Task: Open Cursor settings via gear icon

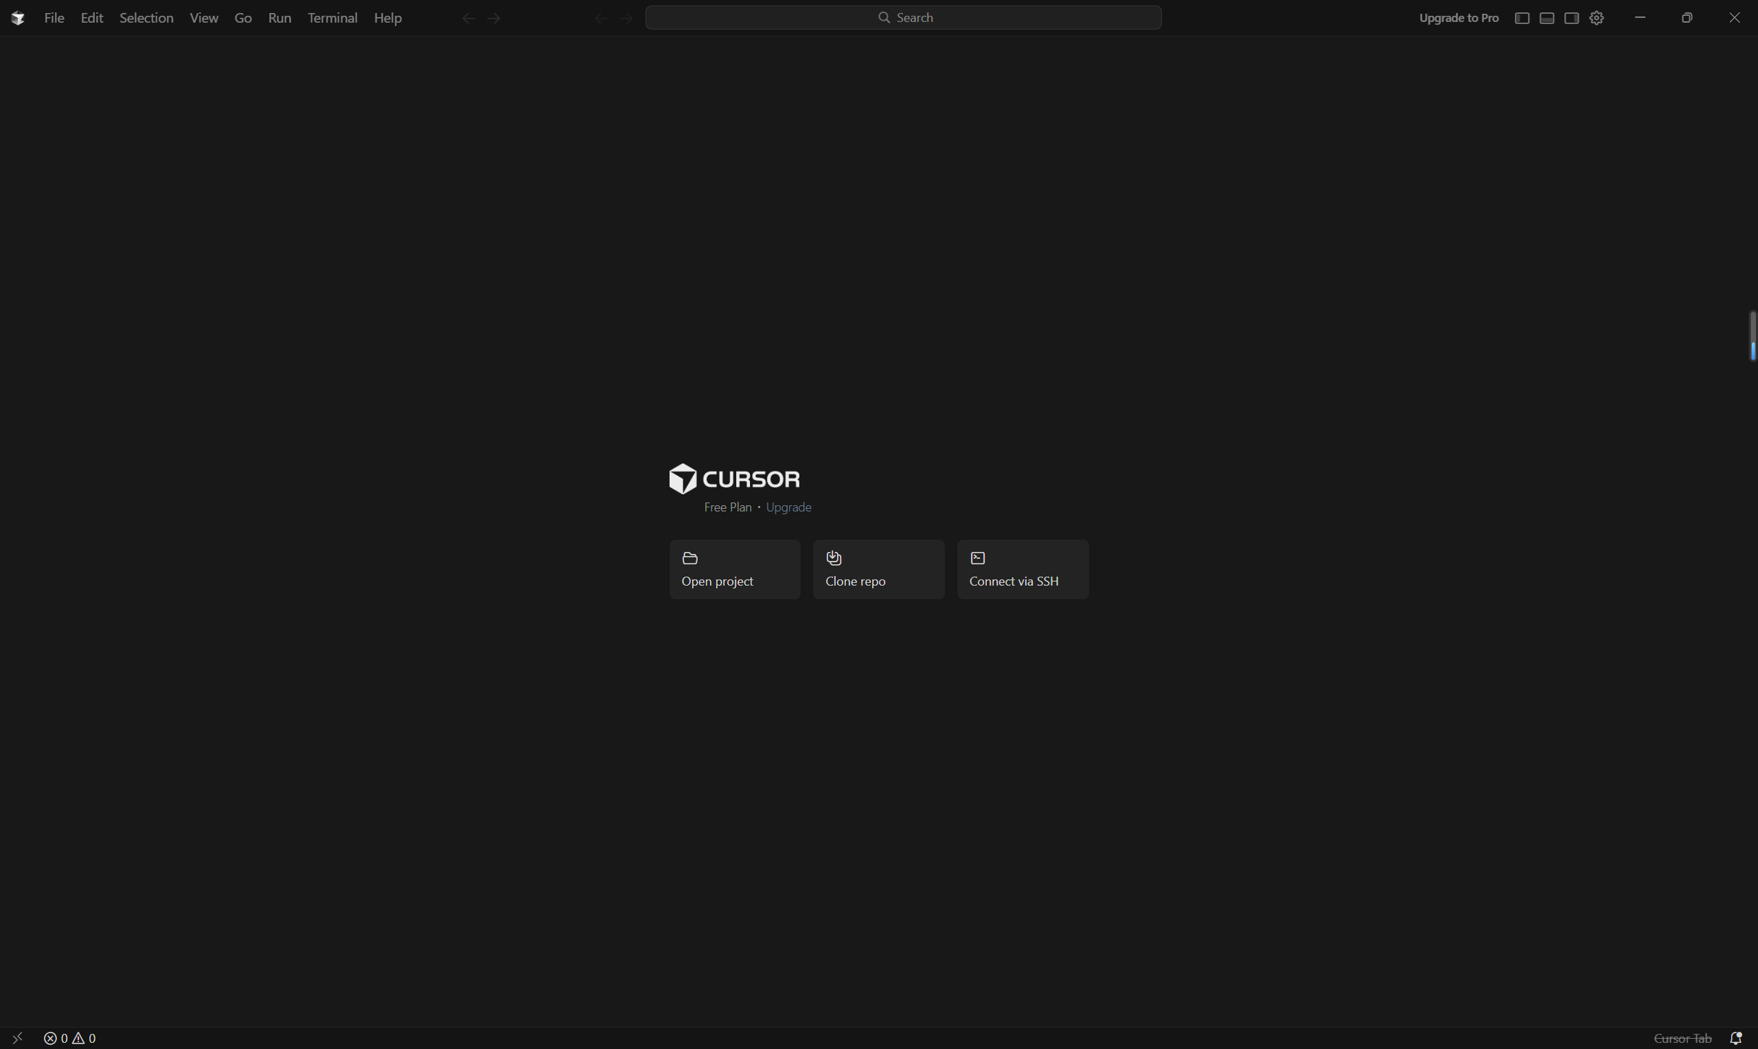Action: tap(1597, 19)
